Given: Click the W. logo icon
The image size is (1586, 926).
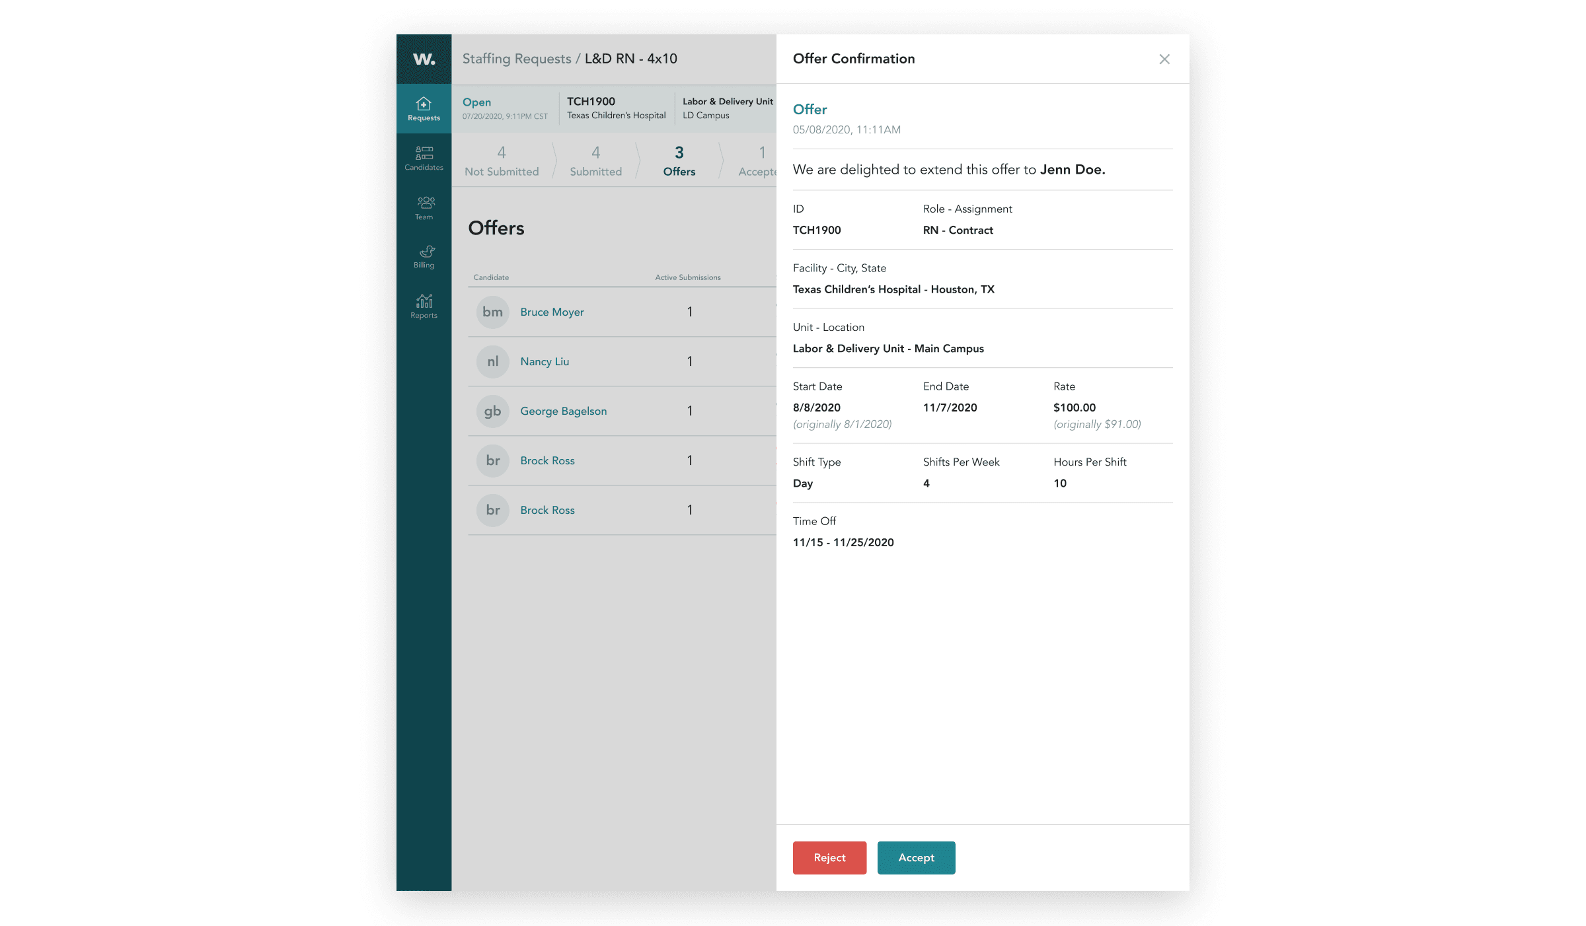Looking at the screenshot, I should tap(424, 59).
